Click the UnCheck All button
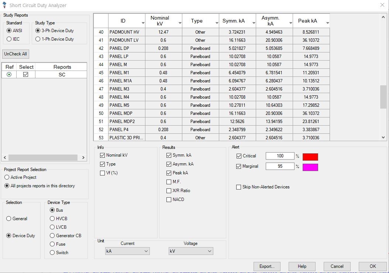Image resolution: width=389 pixels, height=273 pixels. tap(16, 54)
